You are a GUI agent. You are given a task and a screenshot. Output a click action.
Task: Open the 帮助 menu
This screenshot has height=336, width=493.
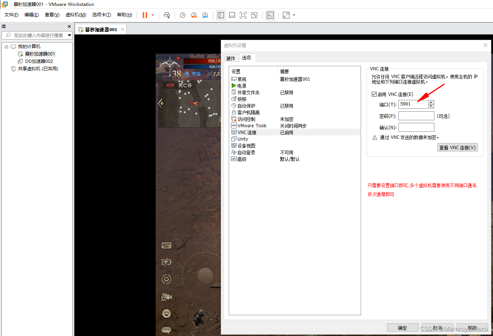pyautogui.click(x=125, y=15)
